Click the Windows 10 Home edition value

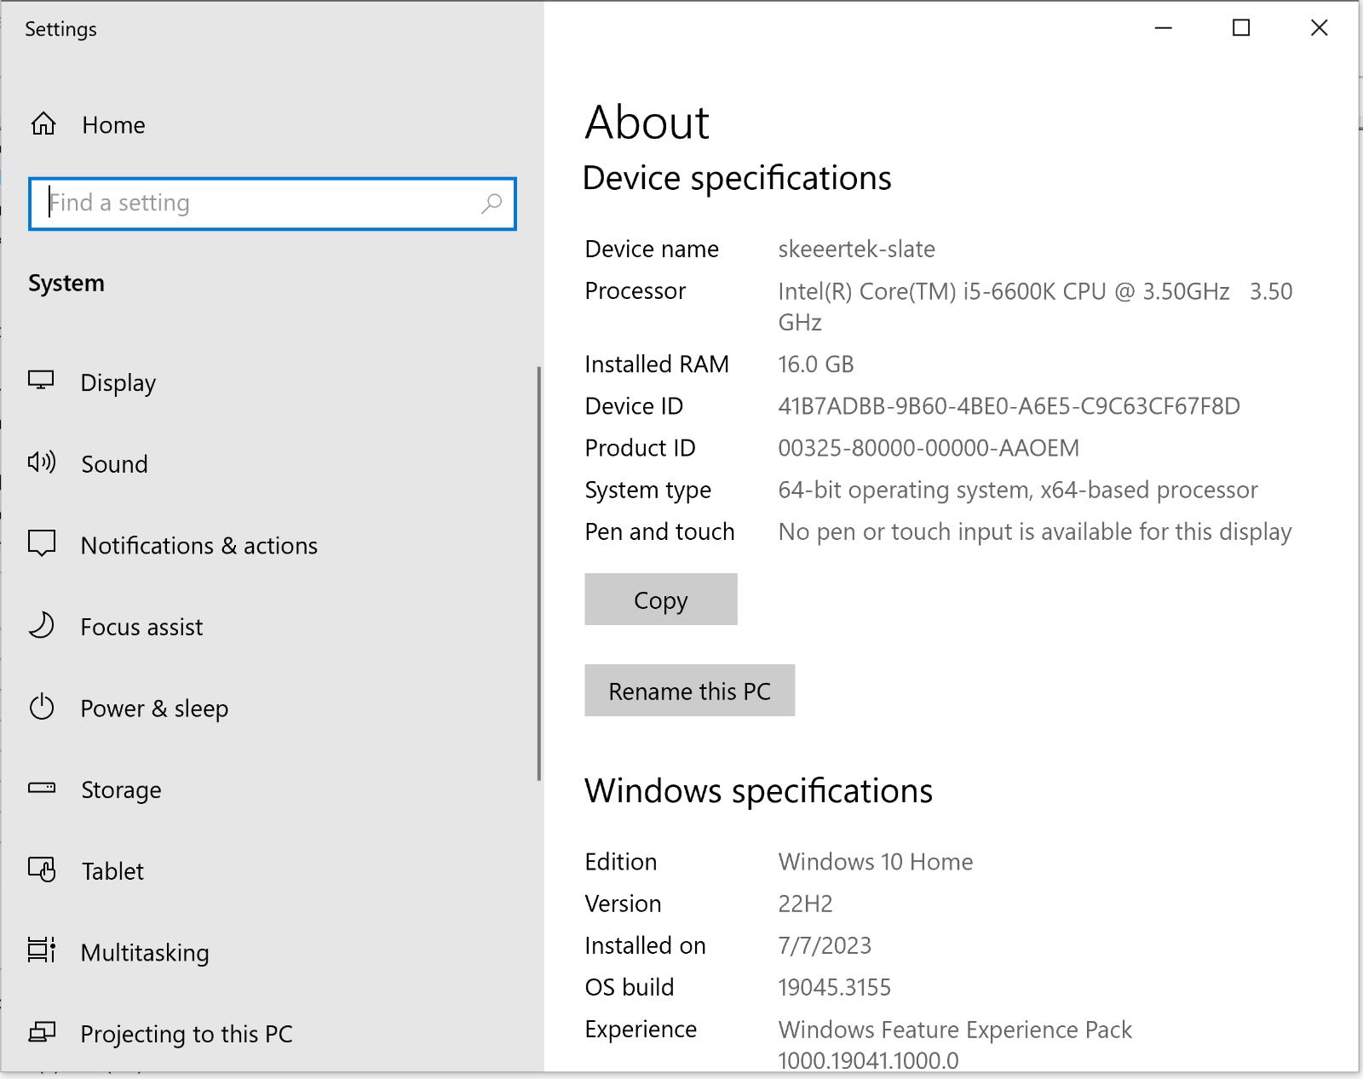point(876,862)
